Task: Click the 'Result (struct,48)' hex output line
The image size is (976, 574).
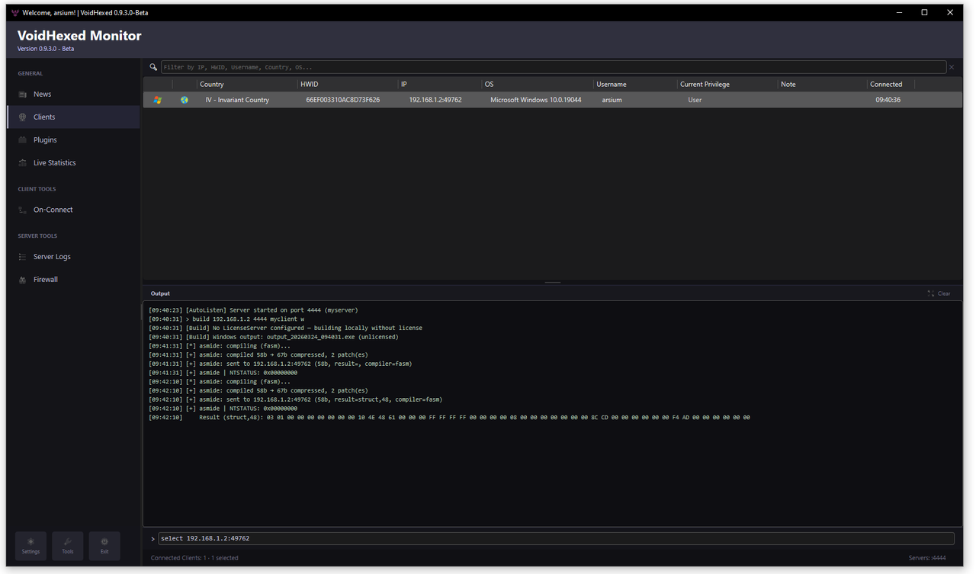Action: click(x=449, y=418)
